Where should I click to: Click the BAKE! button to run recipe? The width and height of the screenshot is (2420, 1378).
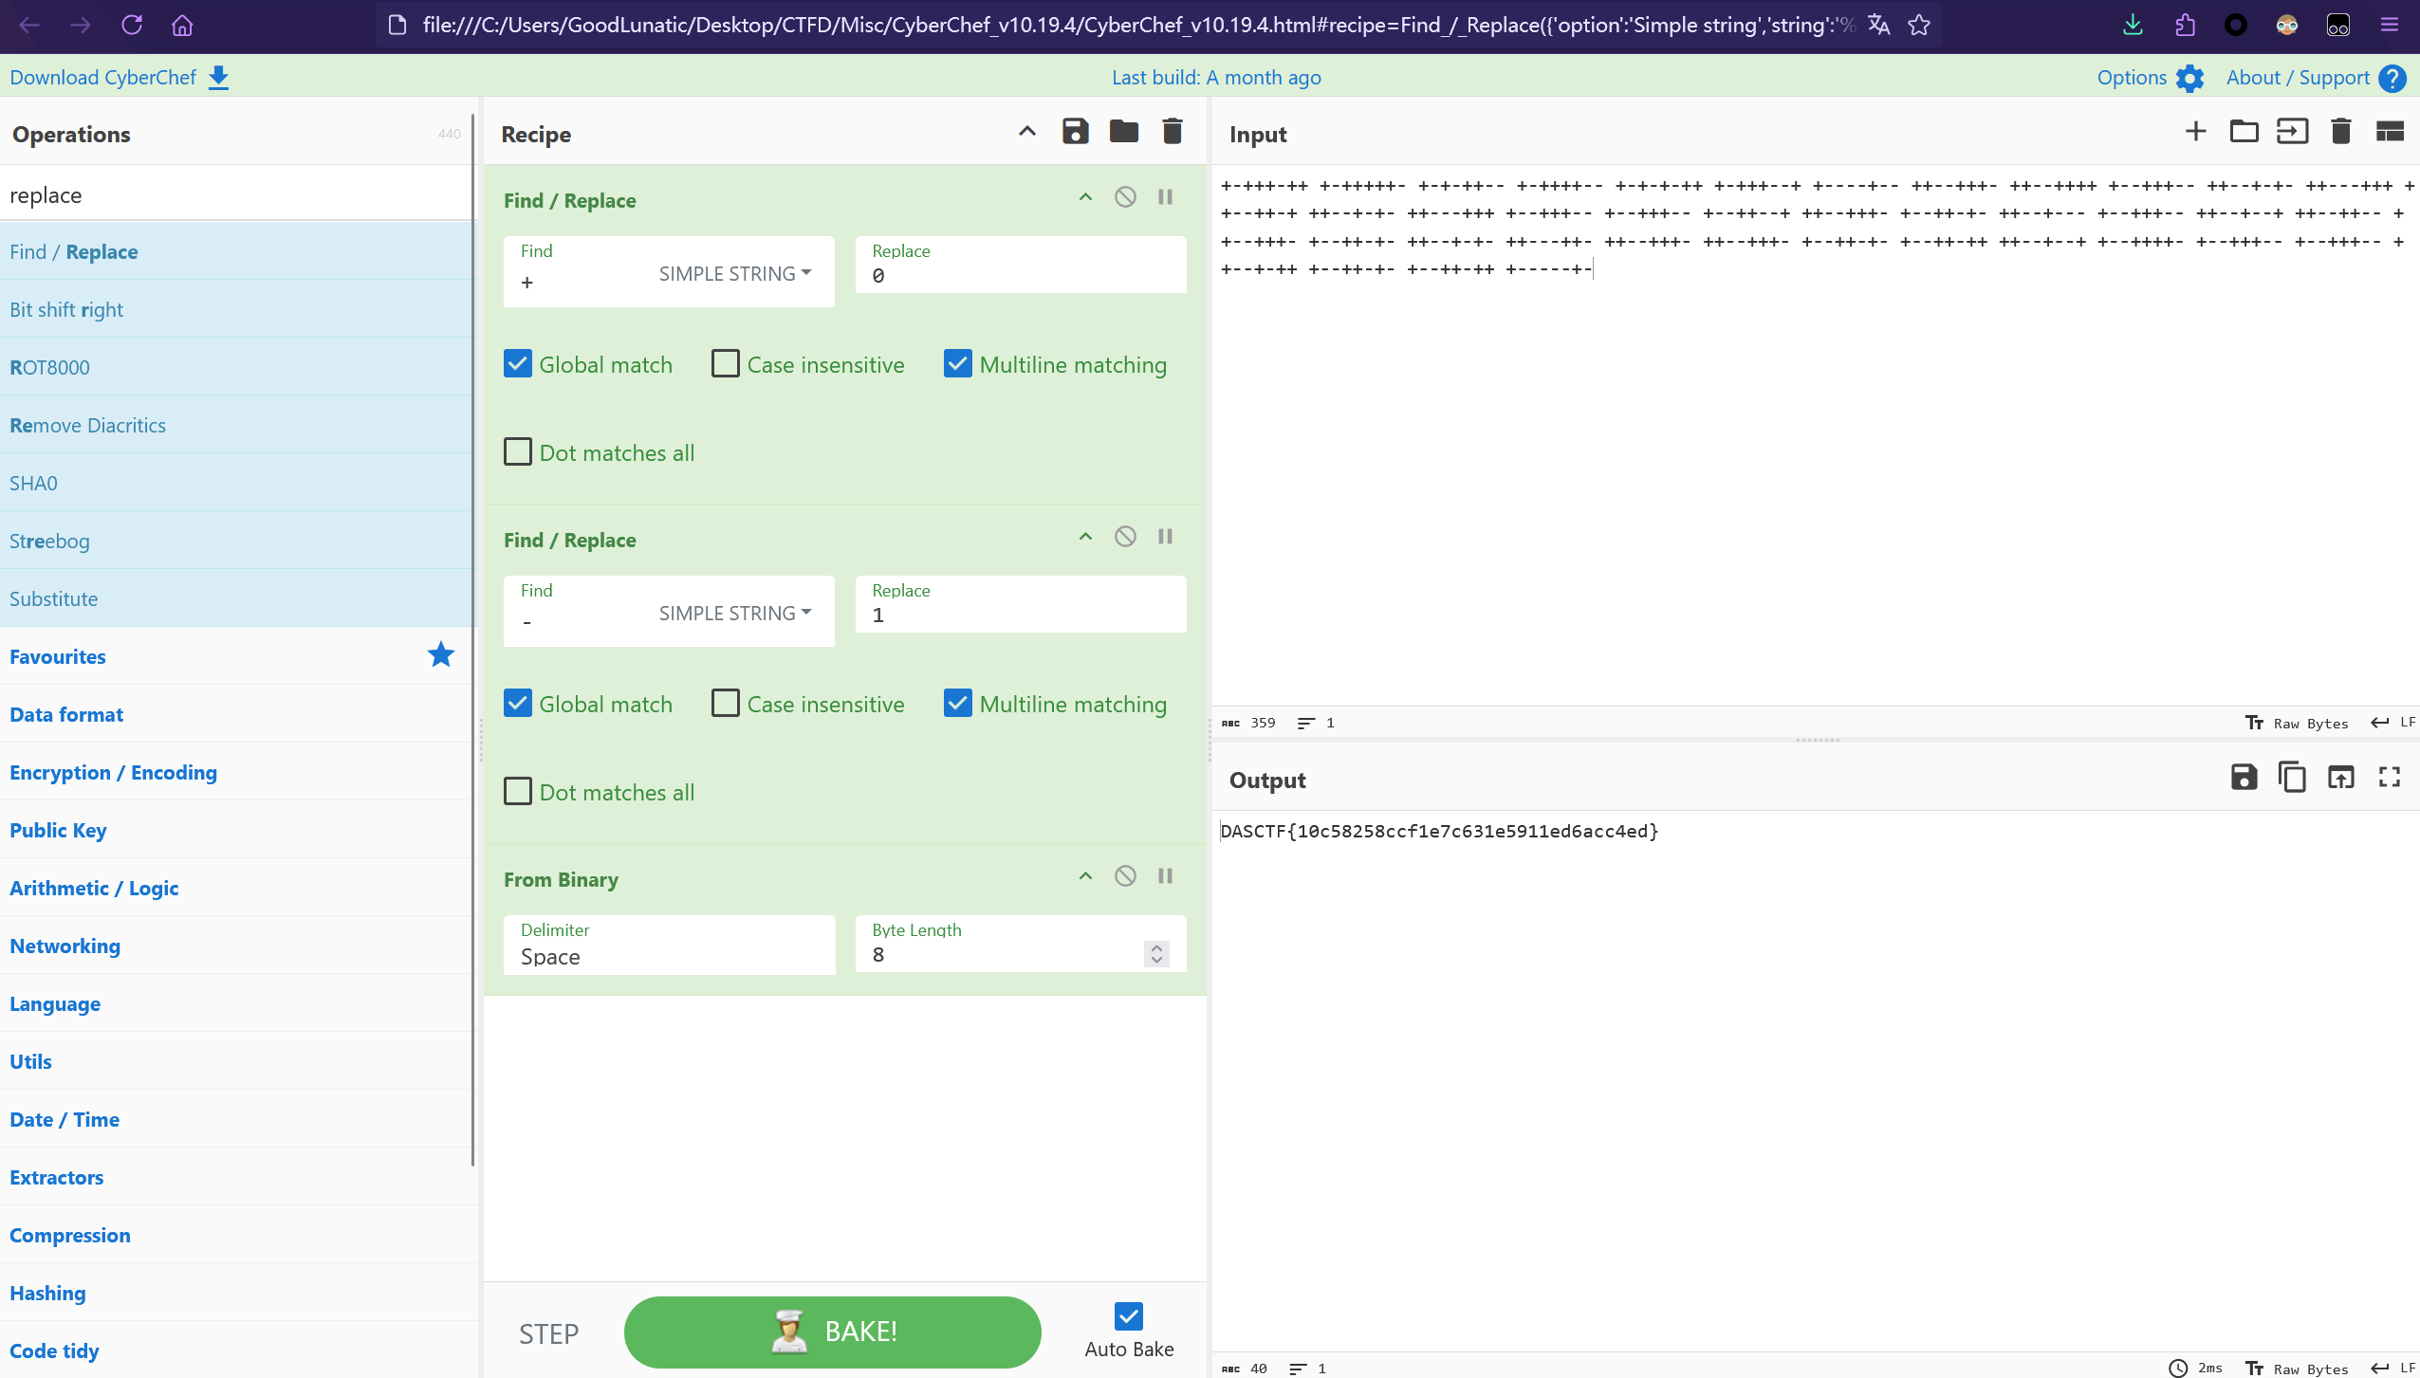[x=833, y=1332]
